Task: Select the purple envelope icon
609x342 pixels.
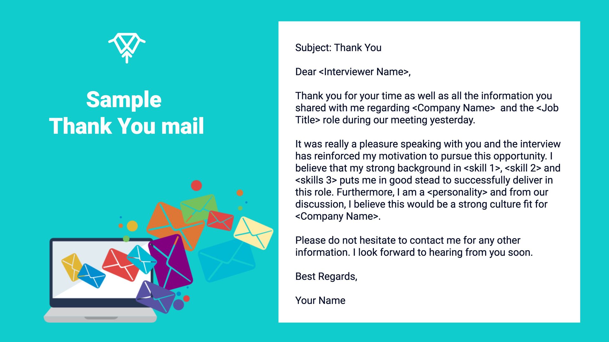Action: coord(171,262)
